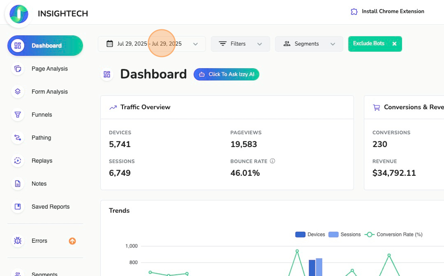Click the Dashboard grid icon in sidebar
Viewport: 444px width, 276px height.
17,46
